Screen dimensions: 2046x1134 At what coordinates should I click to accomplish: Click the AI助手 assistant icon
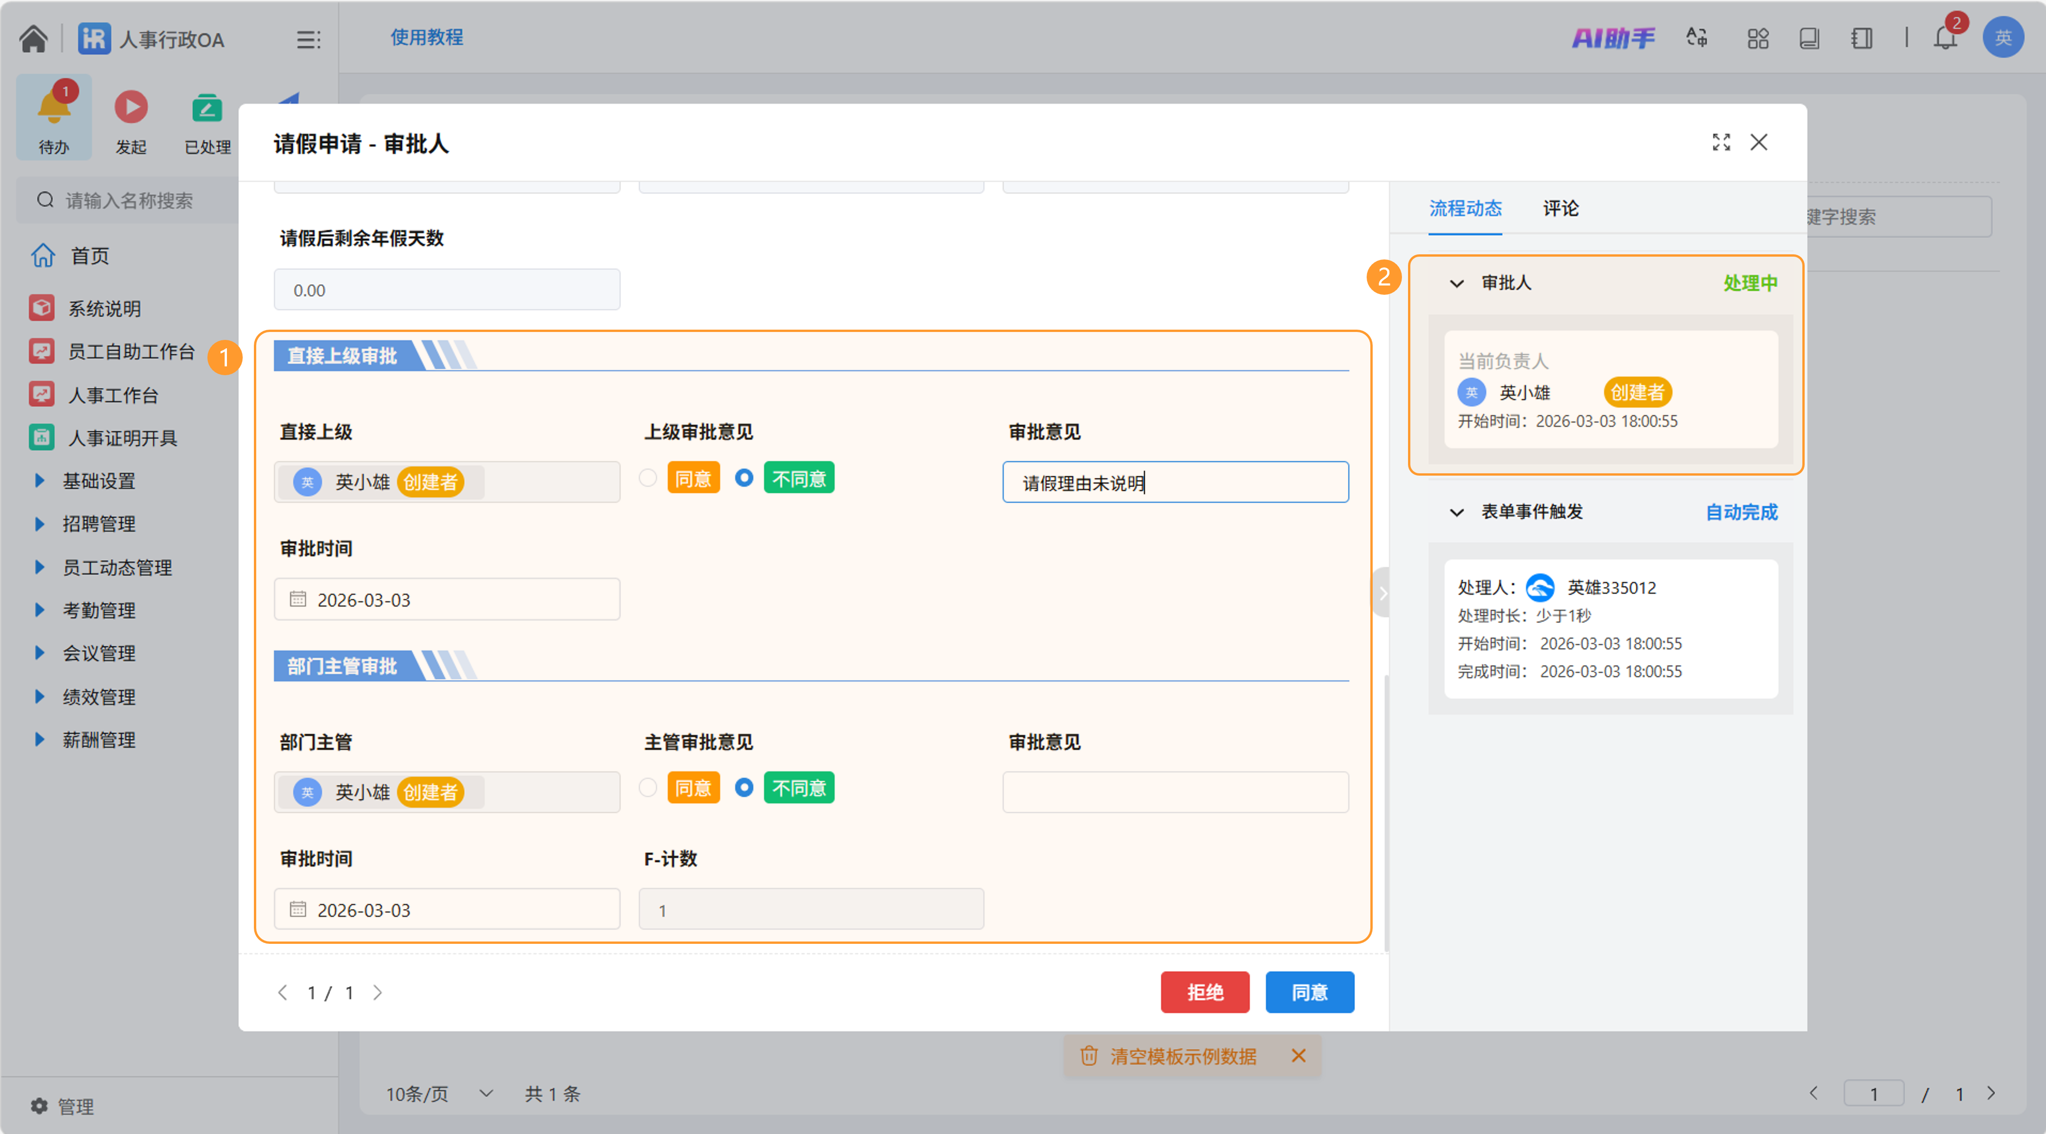[1612, 38]
